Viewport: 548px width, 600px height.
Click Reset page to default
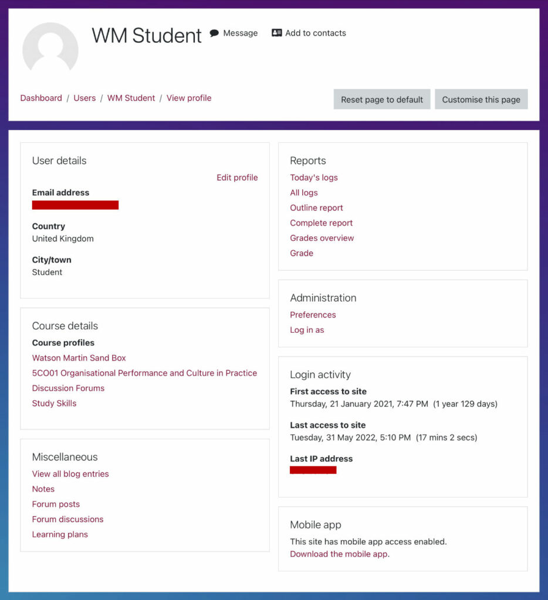click(381, 99)
